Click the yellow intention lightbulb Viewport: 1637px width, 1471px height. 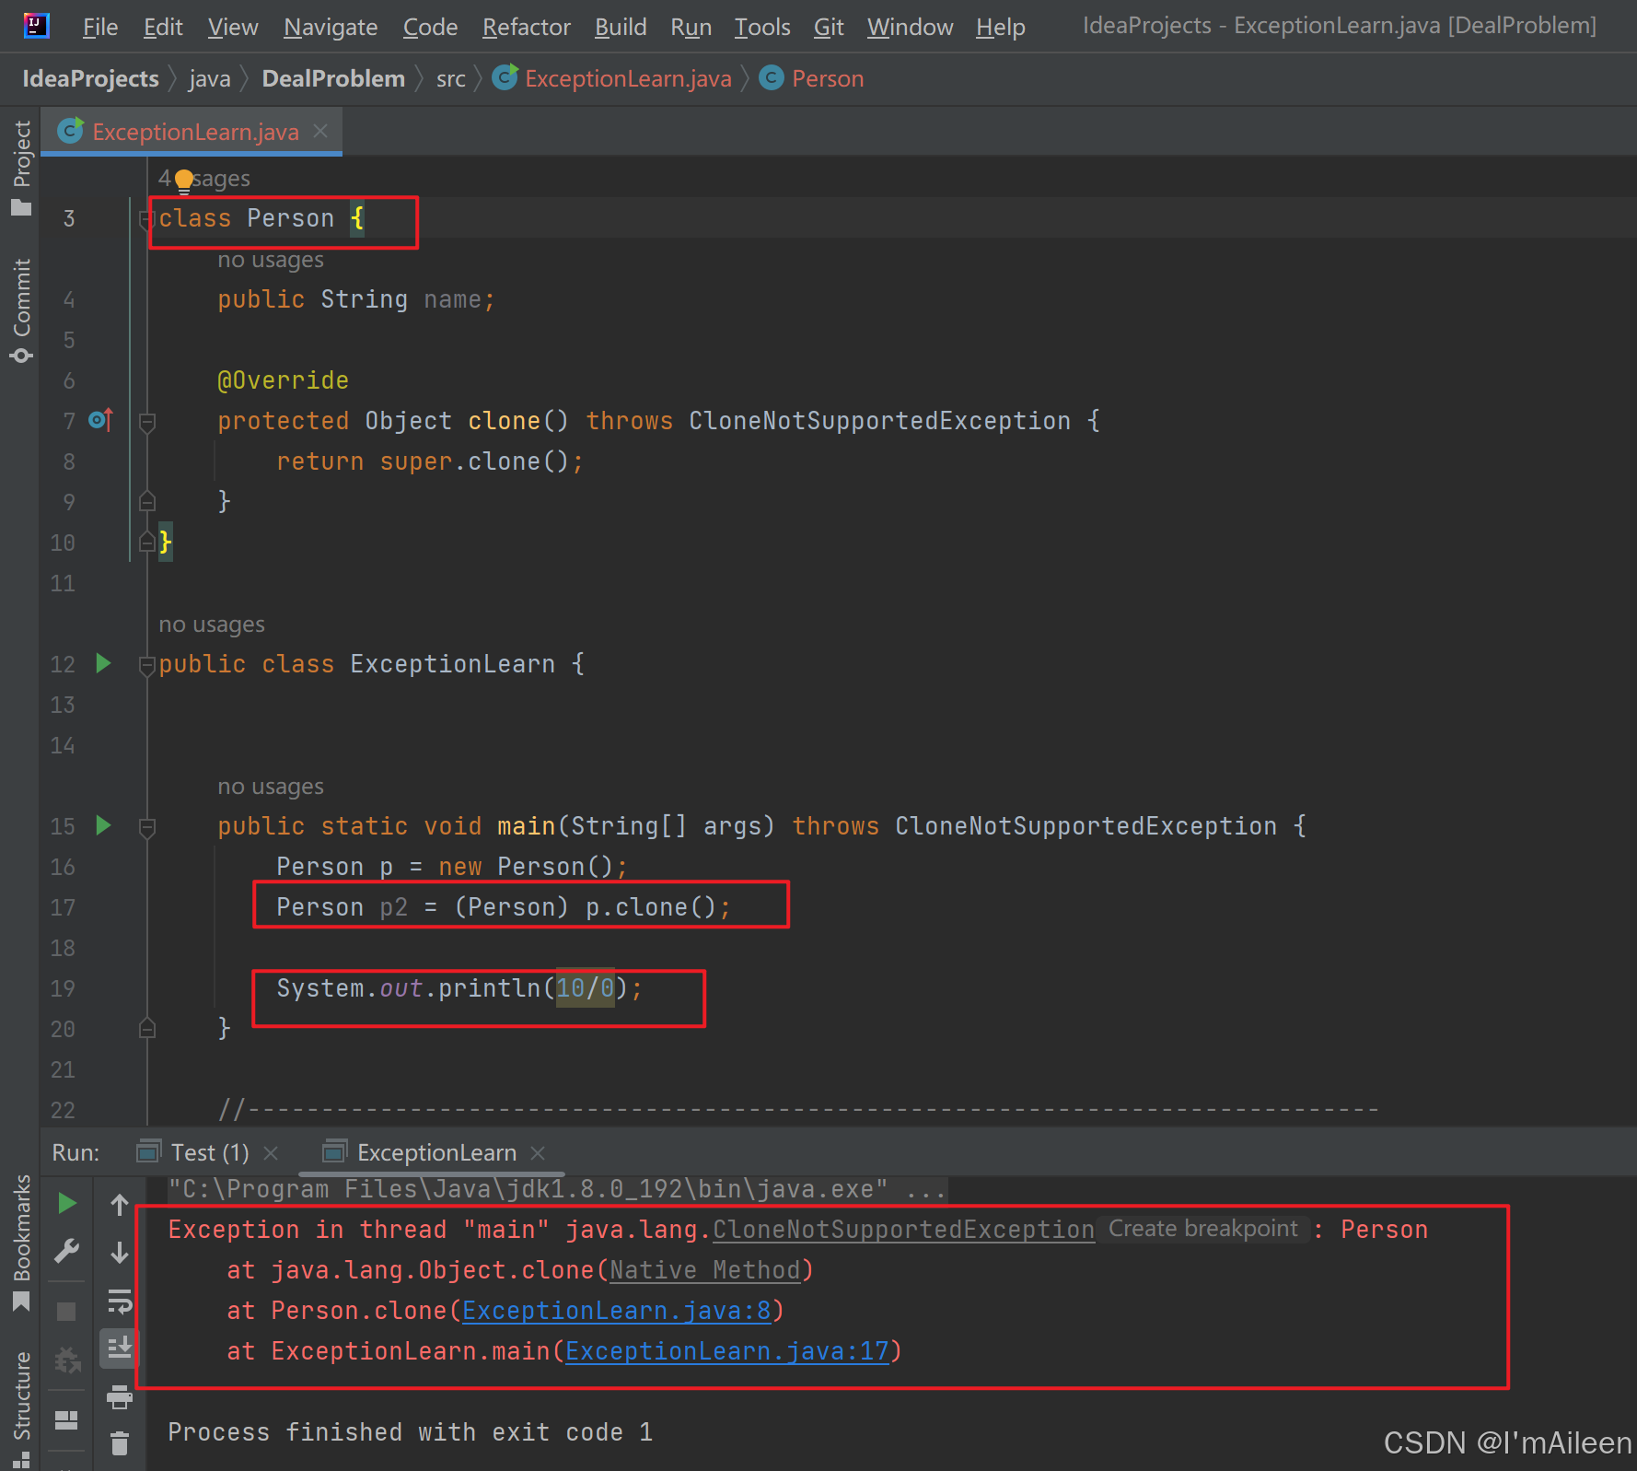[x=184, y=180]
